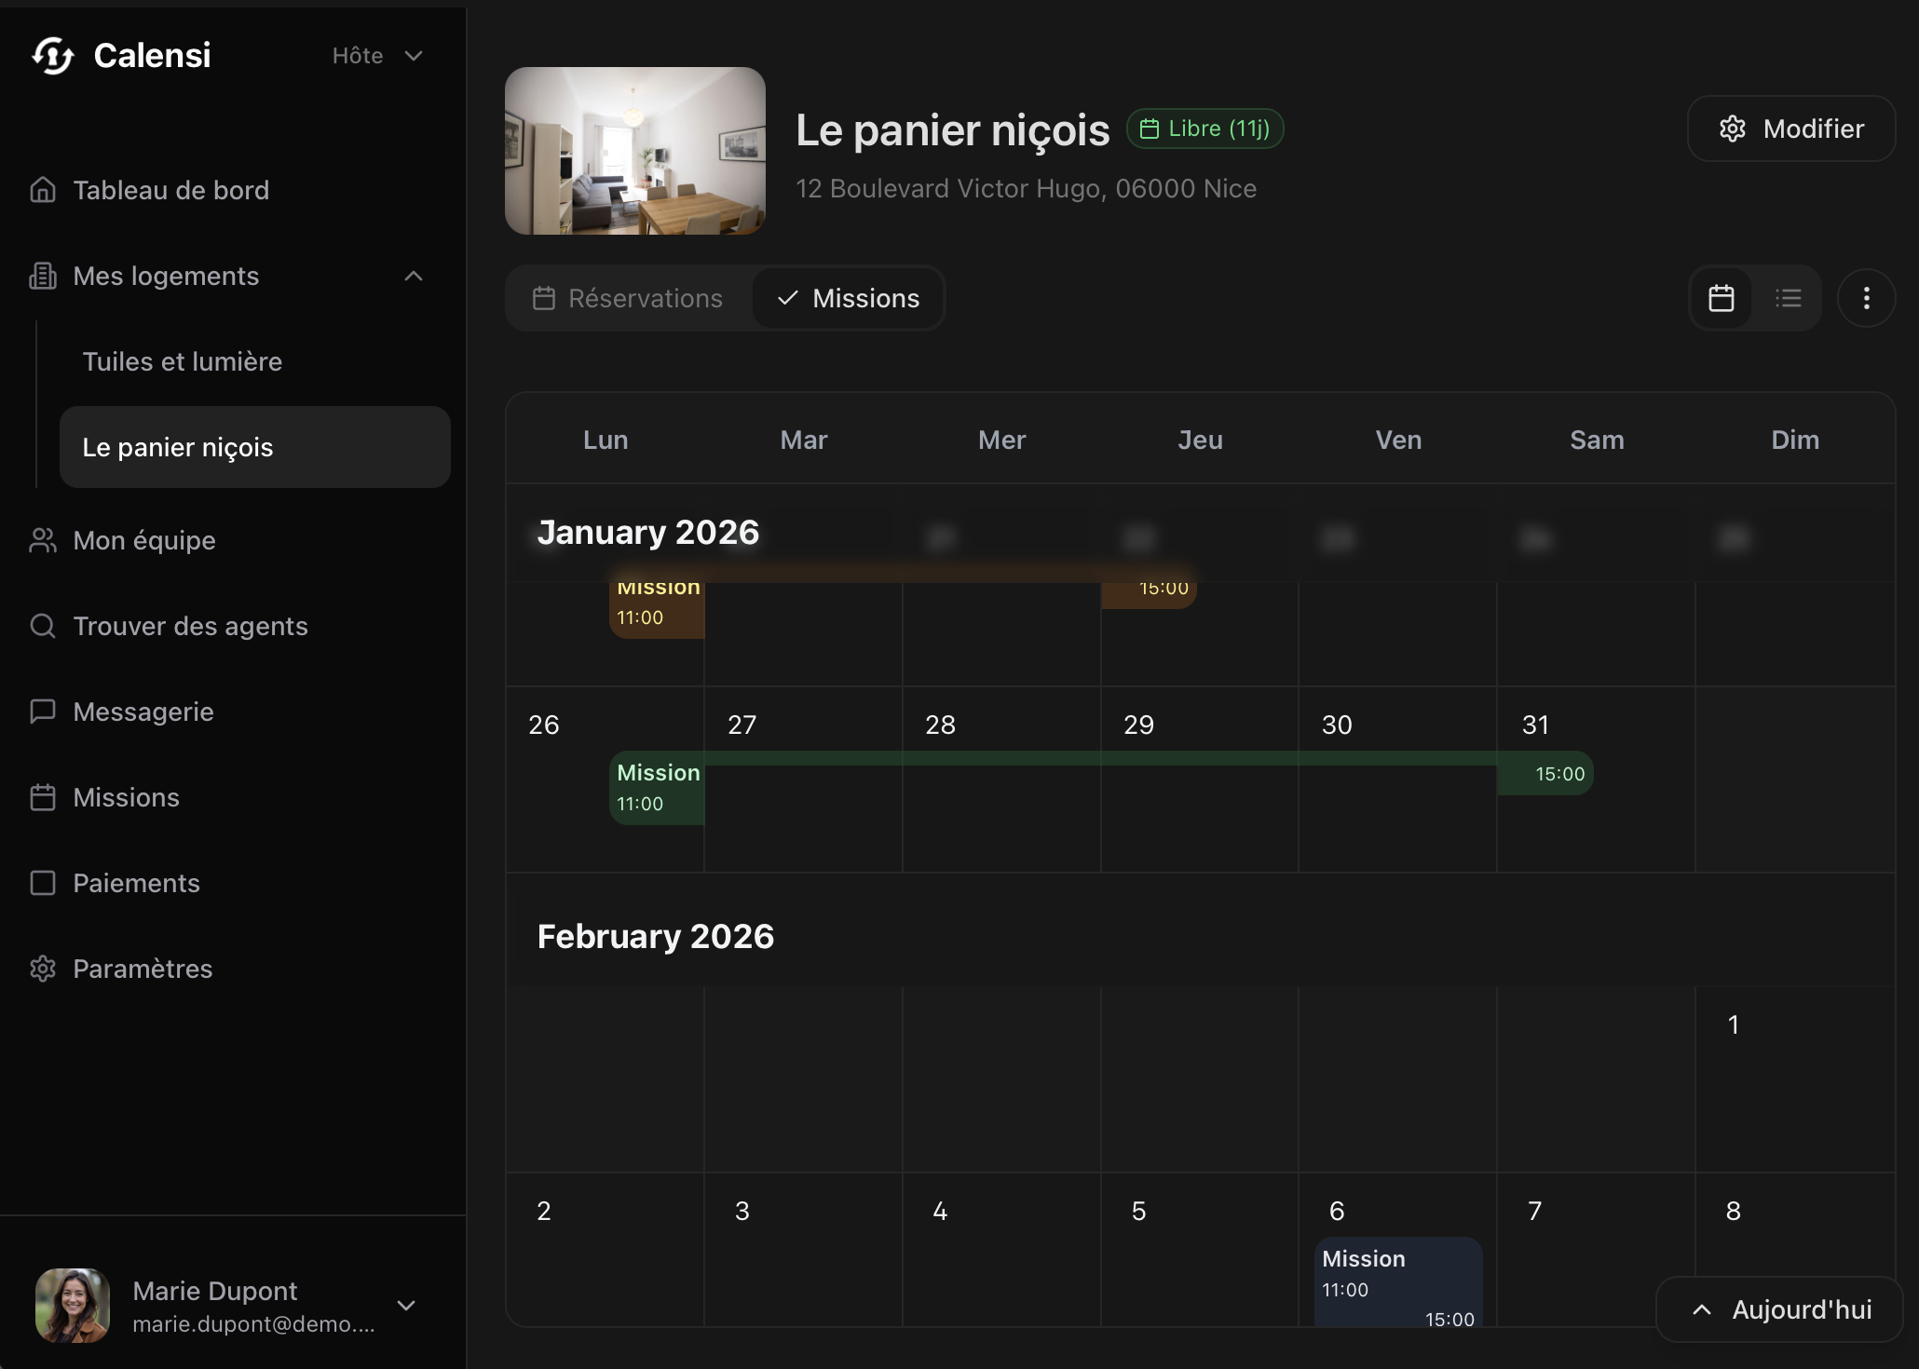This screenshot has width=1919, height=1369.
Task: Click the Calensi logo icon
Action: click(x=52, y=56)
